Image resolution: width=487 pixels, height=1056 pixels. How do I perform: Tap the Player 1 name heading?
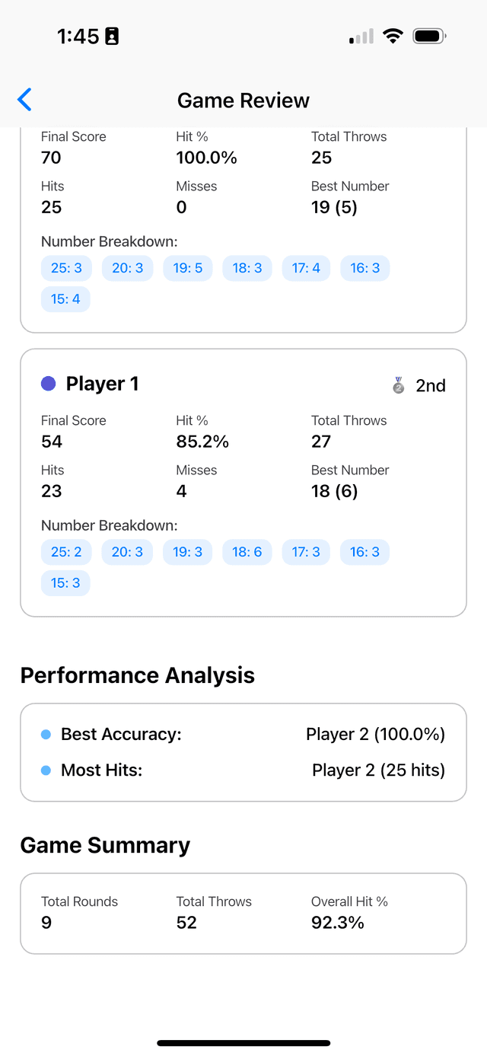(102, 384)
